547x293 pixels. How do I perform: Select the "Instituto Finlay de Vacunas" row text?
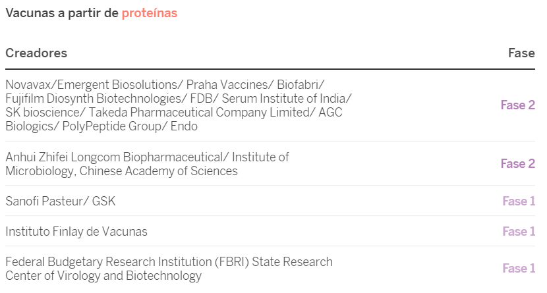pos(76,231)
